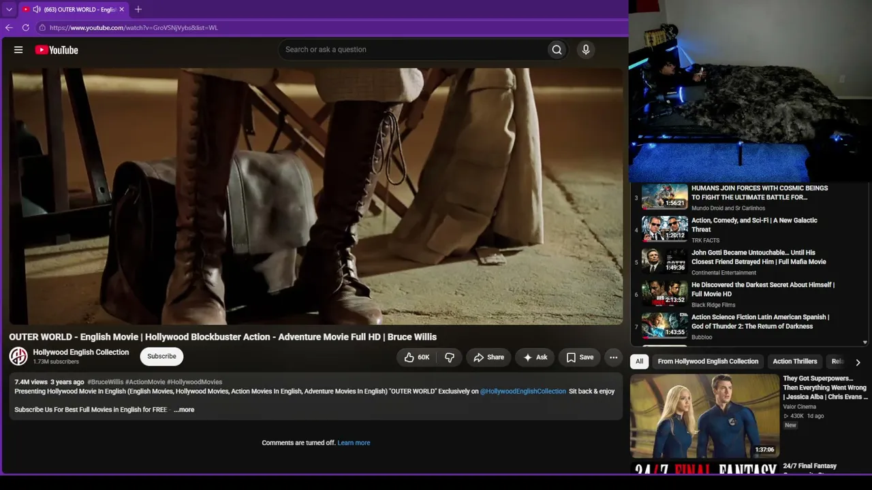Show more filter chips with right chevron
The image size is (872, 490).
[858, 362]
